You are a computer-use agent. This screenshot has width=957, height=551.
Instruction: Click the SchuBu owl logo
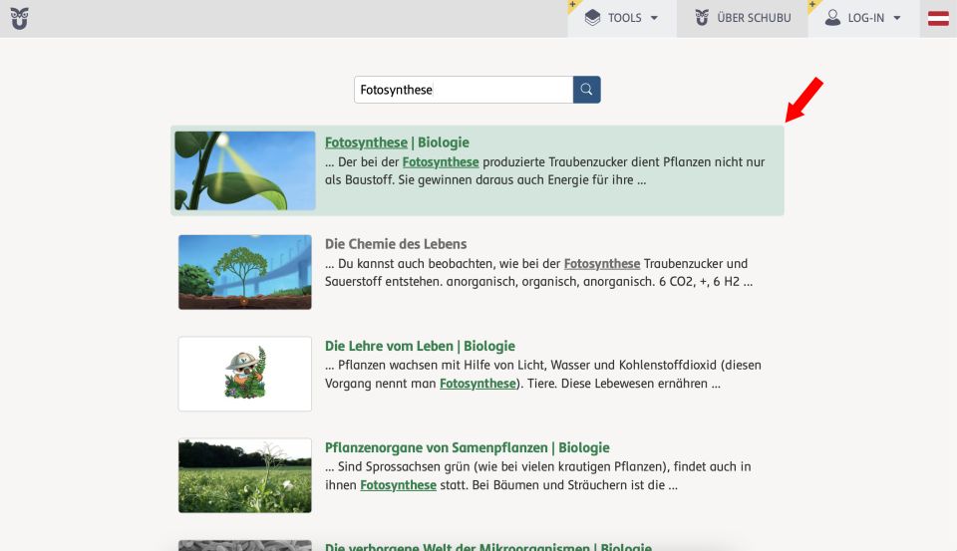(x=19, y=18)
